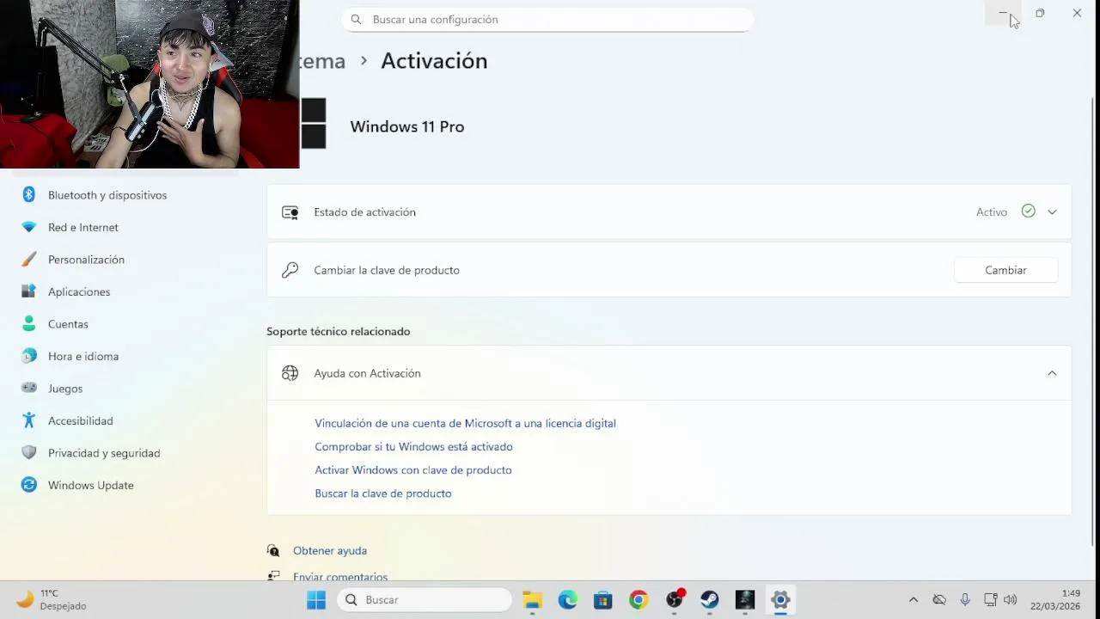Click the Cambiar product key button

coord(1005,270)
